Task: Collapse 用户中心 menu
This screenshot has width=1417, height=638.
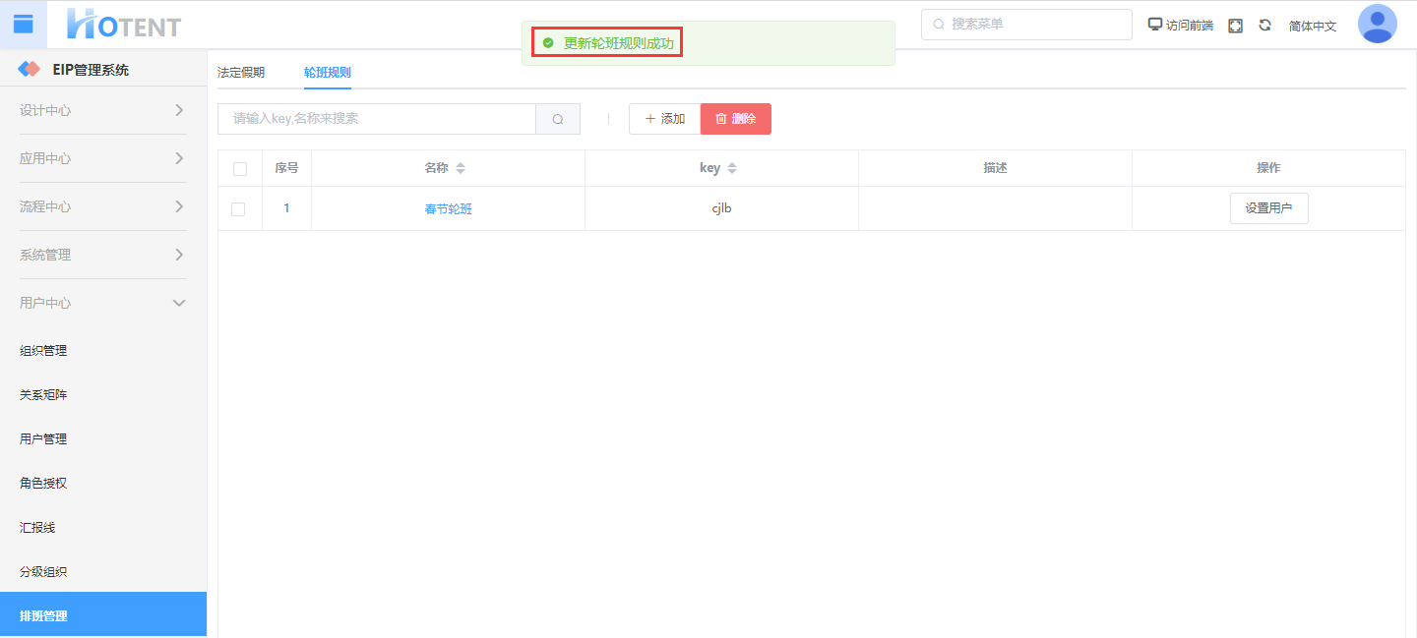Action: [103, 303]
